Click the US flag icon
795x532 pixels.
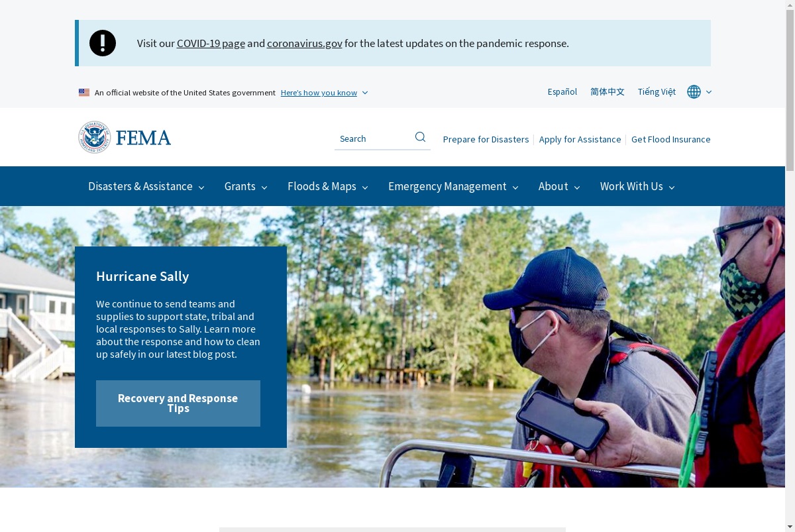click(84, 93)
